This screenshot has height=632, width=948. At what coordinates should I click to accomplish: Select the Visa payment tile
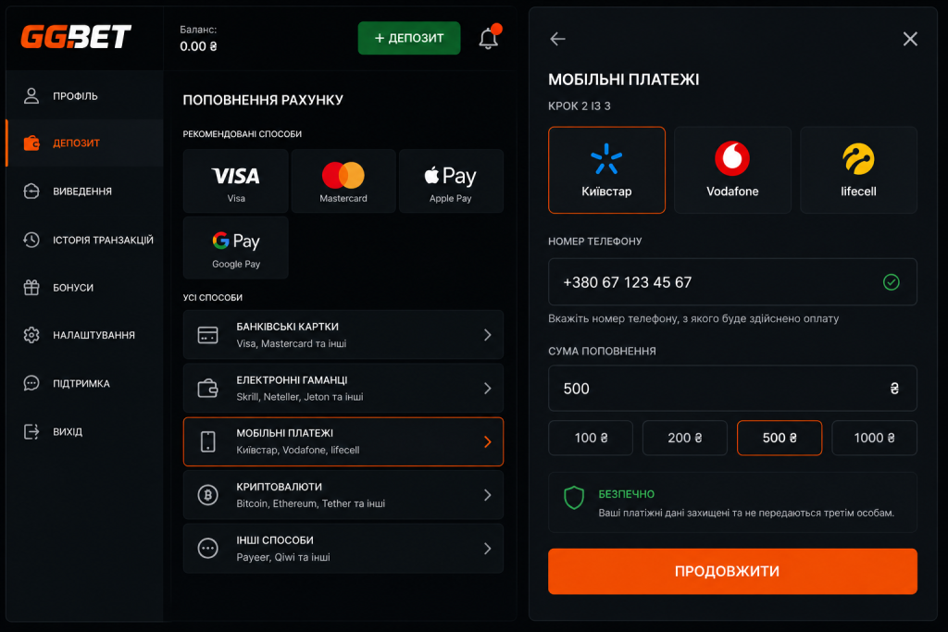[x=236, y=181]
